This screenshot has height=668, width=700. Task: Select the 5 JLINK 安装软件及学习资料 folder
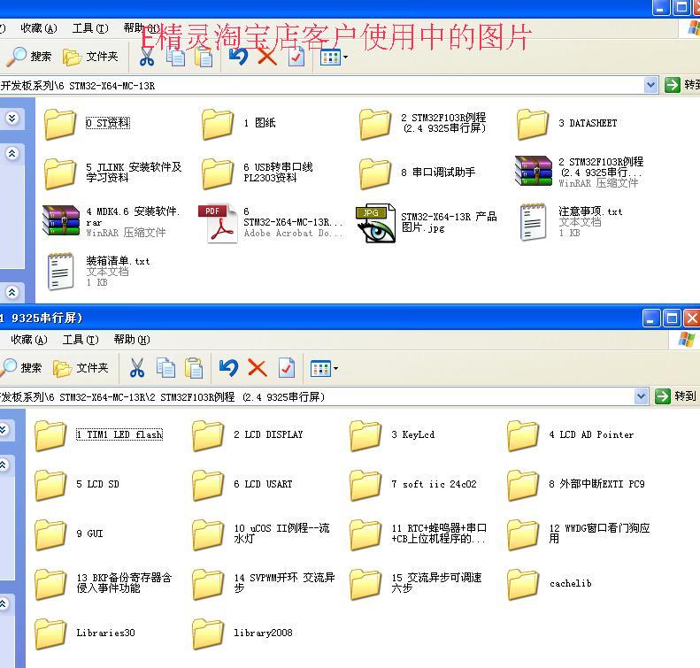point(113,173)
